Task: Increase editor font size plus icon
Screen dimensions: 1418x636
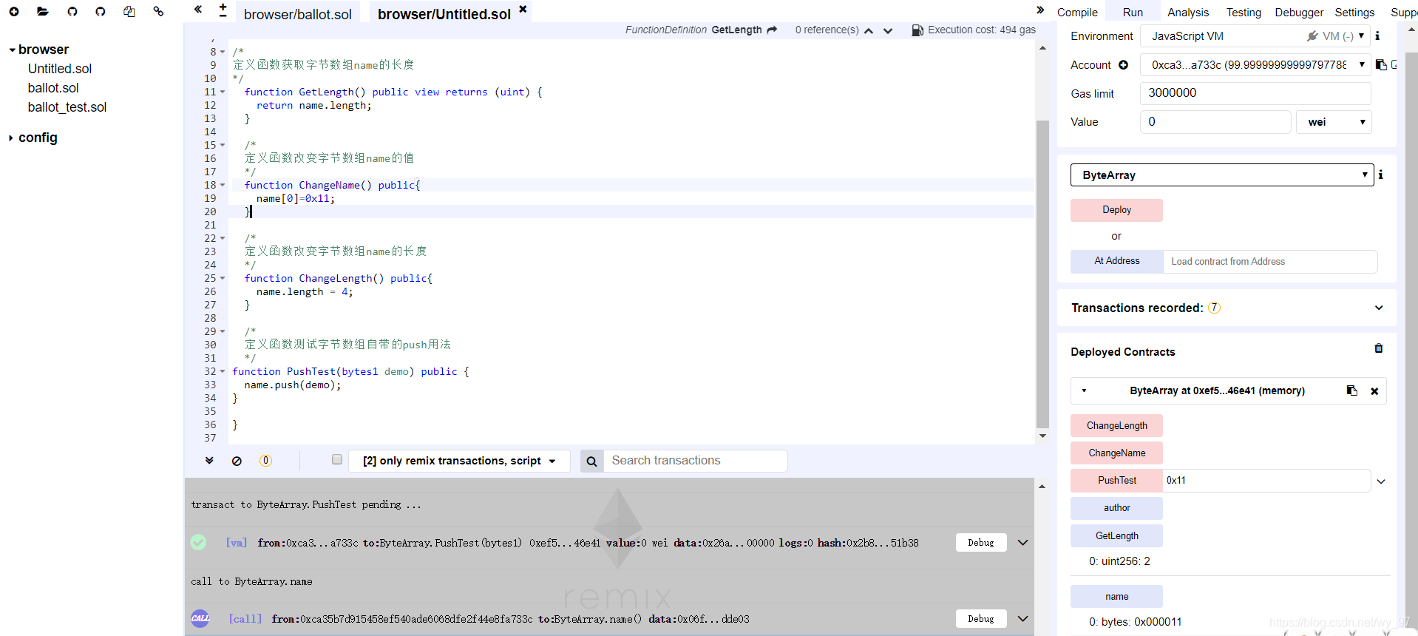Action: pos(223,6)
